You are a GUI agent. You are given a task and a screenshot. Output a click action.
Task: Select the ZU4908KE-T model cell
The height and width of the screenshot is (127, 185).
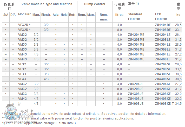click(164, 103)
